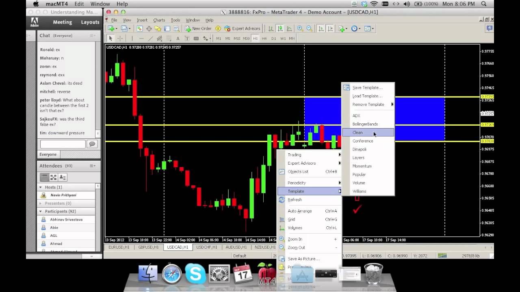The width and height of the screenshot is (520, 292).
Task: Open the Chat pod options menu
Action: 93,36
